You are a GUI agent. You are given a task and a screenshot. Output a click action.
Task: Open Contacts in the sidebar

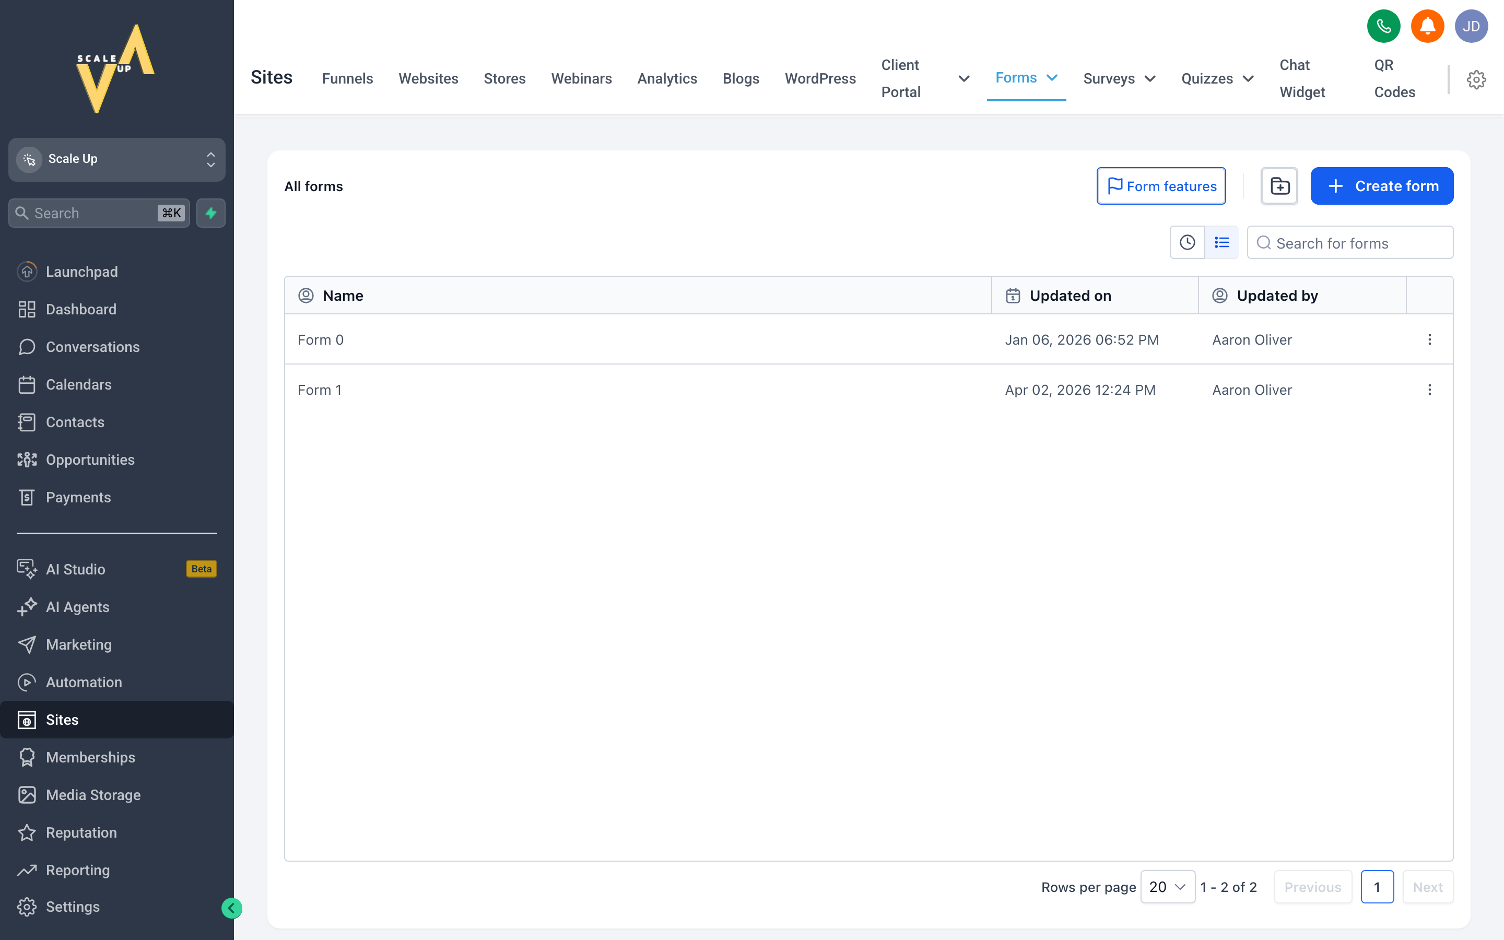tap(117, 422)
